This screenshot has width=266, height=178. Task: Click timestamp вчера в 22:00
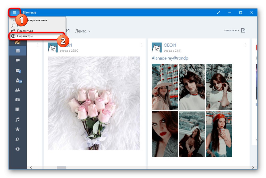tap(69, 51)
